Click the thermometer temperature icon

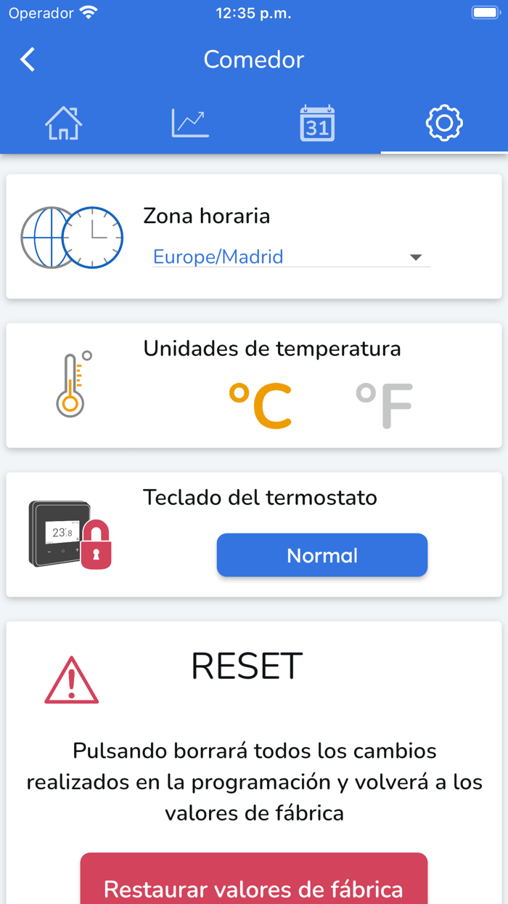point(72,384)
